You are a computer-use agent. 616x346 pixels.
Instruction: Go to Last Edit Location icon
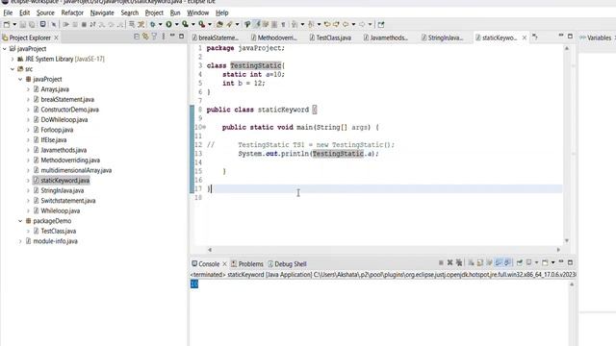click(x=327, y=24)
